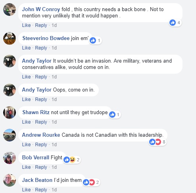Visit Andy Taylor's profile from 'Oops' comment
The height and width of the screenshot is (193, 196).
click(37, 90)
